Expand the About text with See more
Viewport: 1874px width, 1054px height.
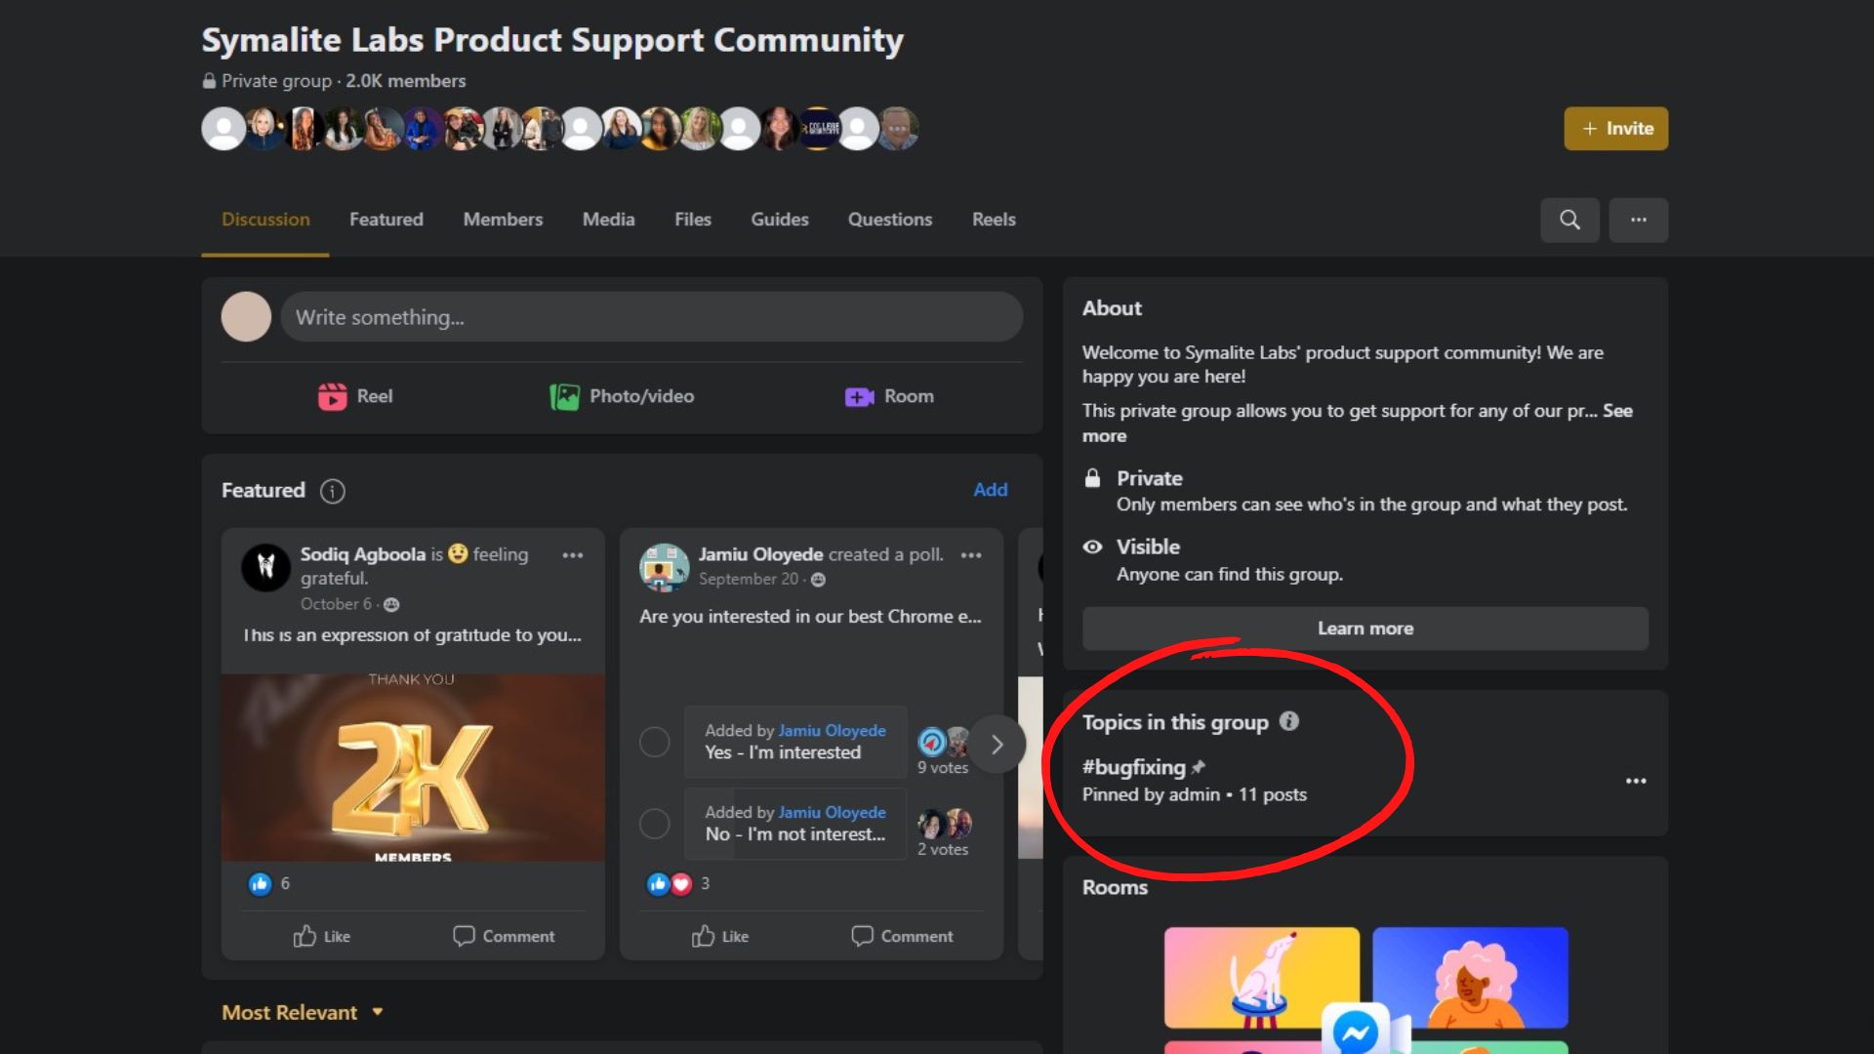1616,411
